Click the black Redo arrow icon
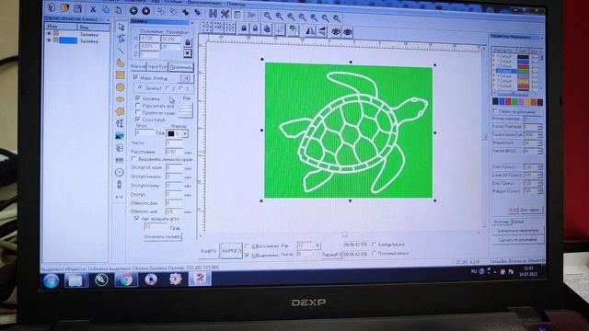 145,11
